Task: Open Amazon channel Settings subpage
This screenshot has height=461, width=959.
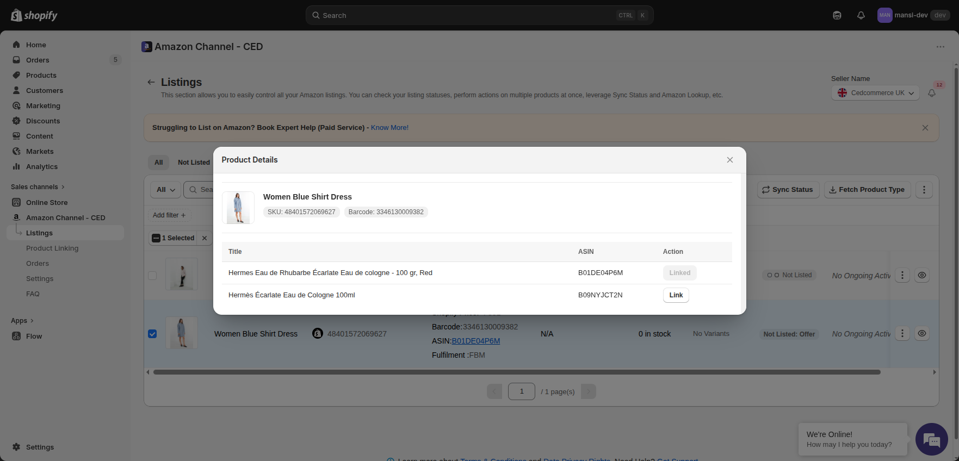Action: click(x=40, y=278)
